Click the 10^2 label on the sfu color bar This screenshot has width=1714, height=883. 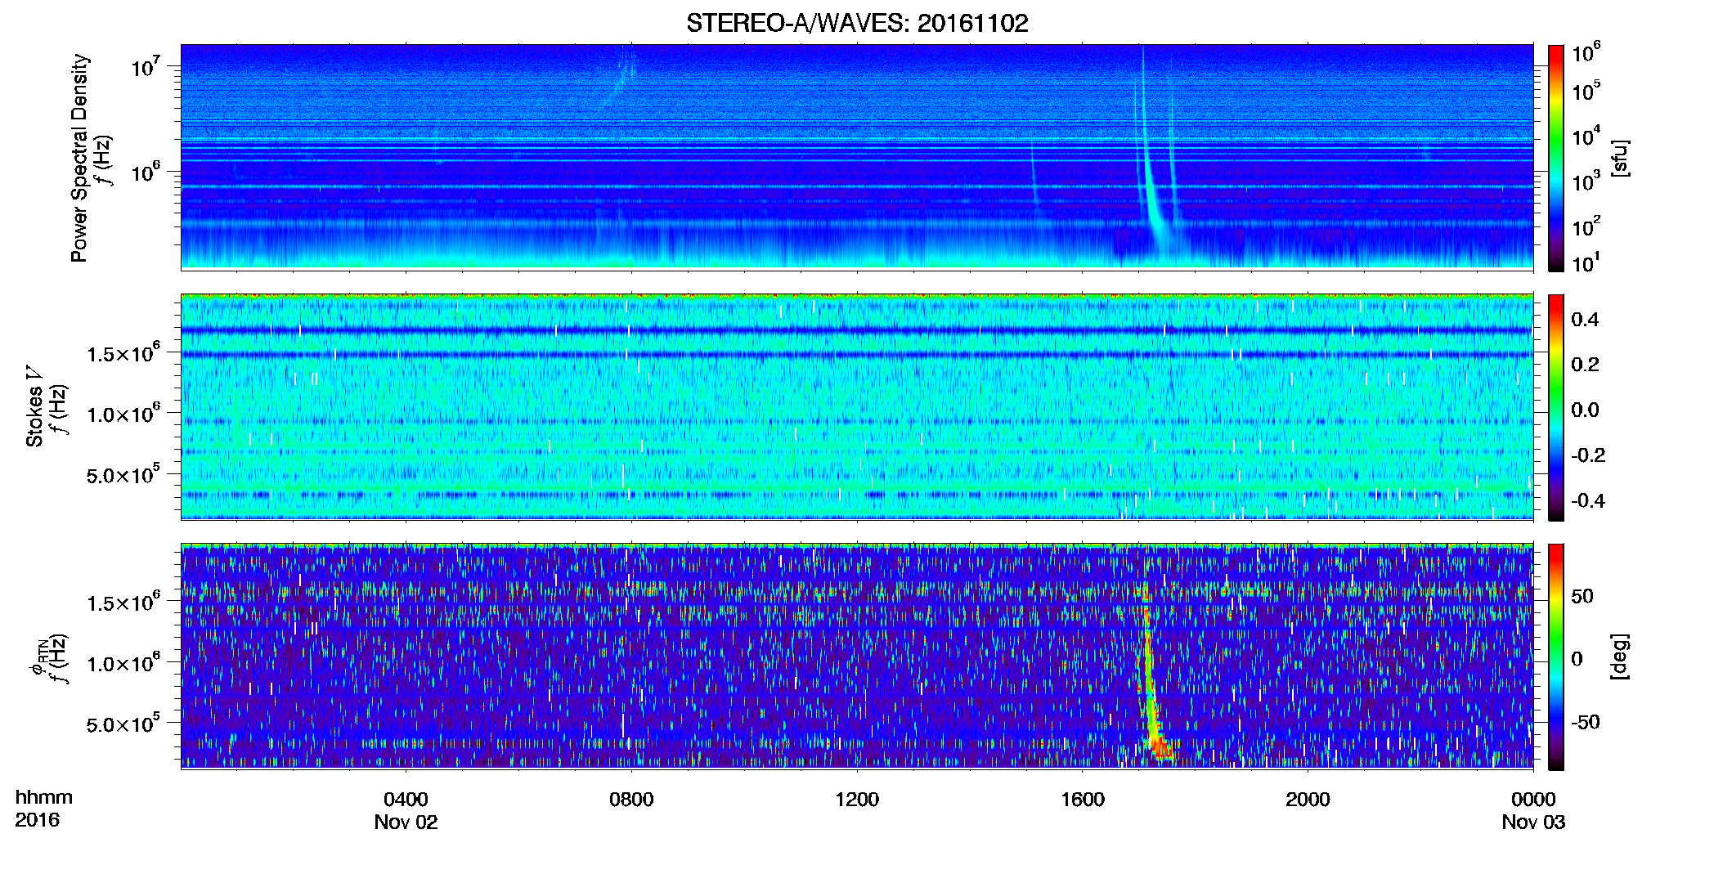(x=1586, y=226)
